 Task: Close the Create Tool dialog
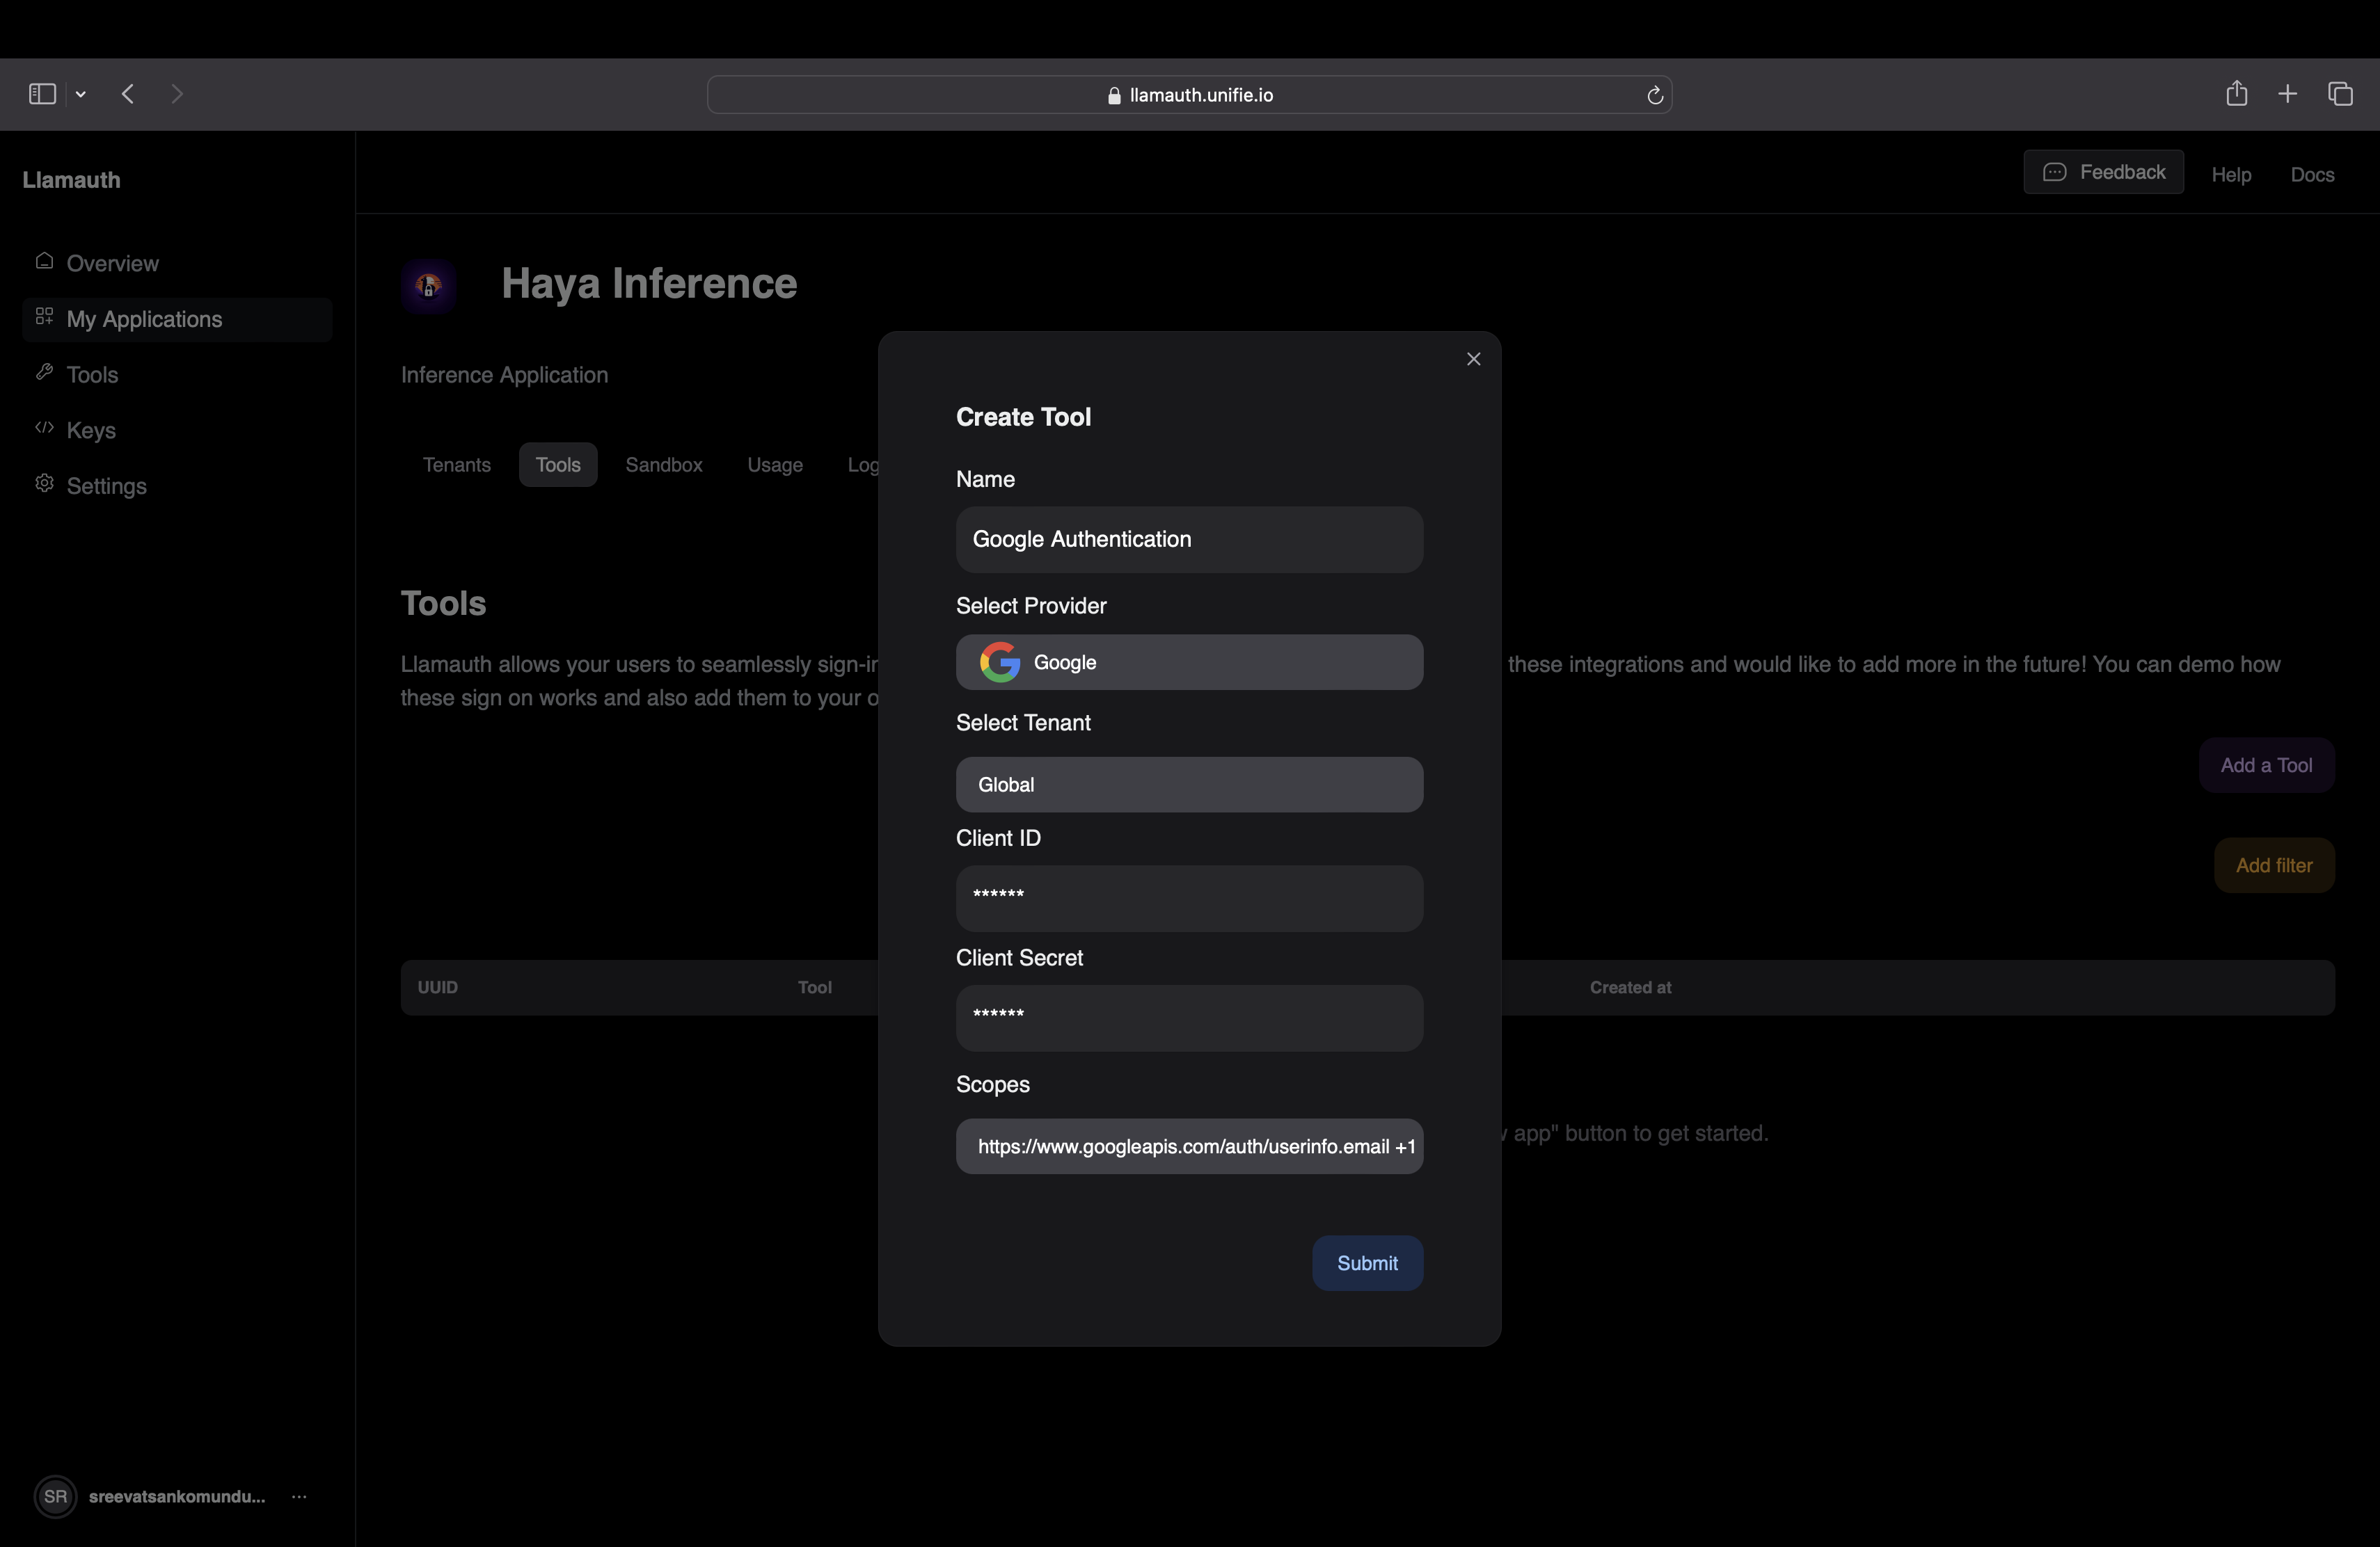click(1473, 359)
